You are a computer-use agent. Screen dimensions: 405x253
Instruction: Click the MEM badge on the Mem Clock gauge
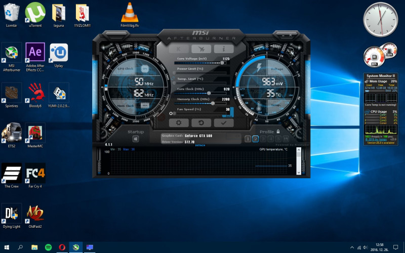coord(145,105)
